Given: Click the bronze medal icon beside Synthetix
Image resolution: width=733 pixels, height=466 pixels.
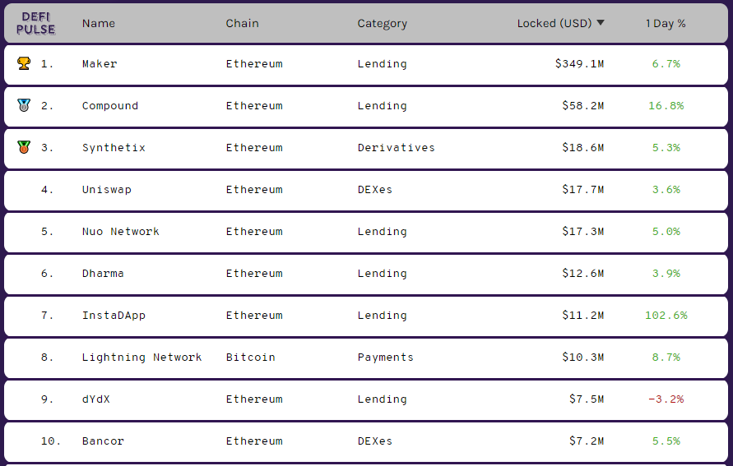Looking at the screenshot, I should point(24,147).
